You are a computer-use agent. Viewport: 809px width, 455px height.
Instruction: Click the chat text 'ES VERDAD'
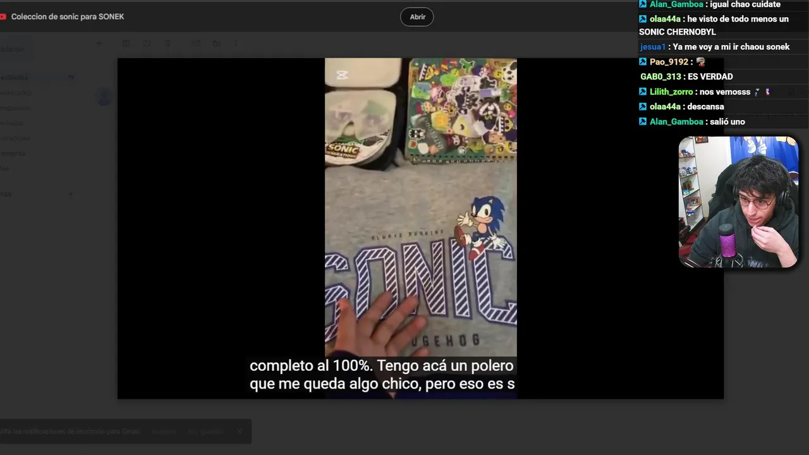coord(710,76)
